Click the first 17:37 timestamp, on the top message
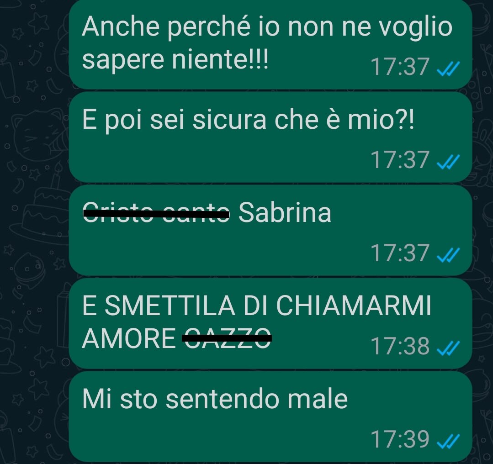Viewport: 493px width, 464px height. click(x=400, y=67)
